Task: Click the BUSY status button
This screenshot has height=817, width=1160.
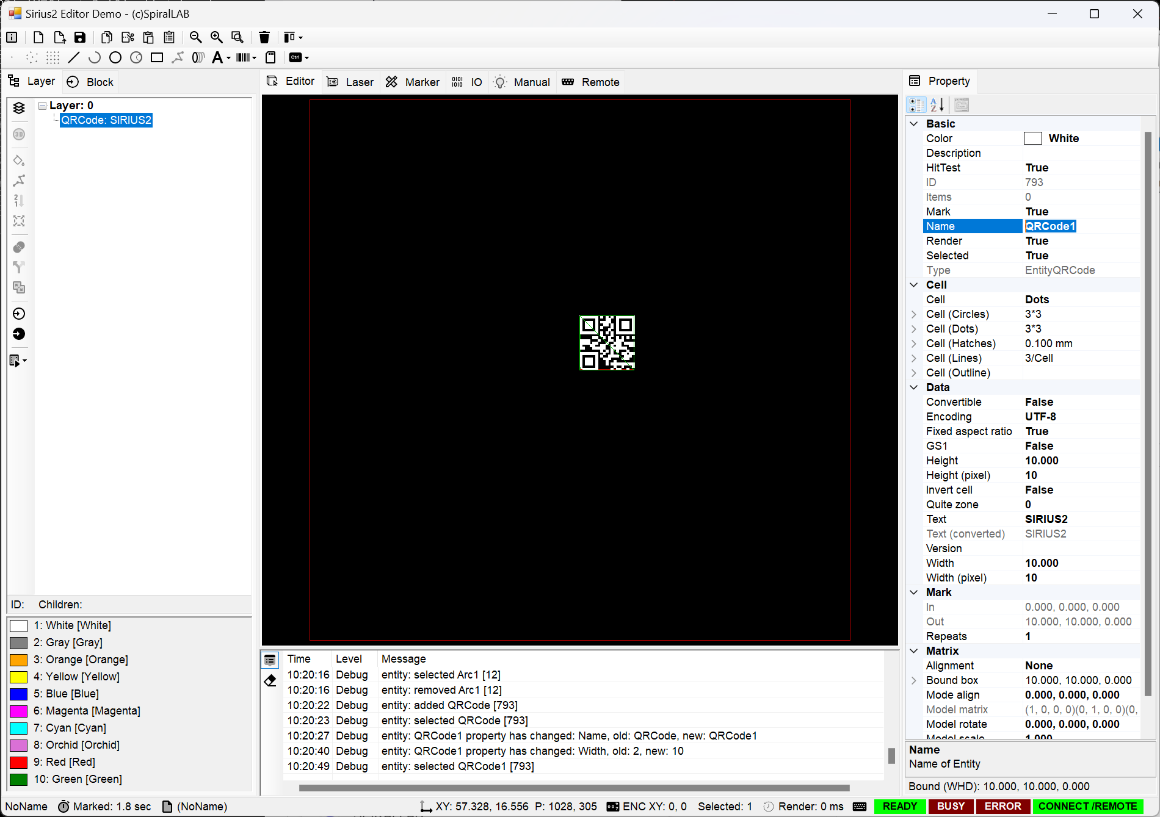Action: (951, 806)
